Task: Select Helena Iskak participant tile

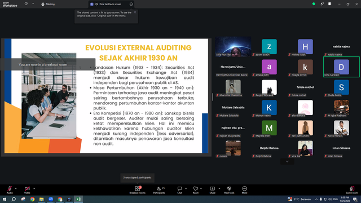Action: pyautogui.click(x=305, y=46)
